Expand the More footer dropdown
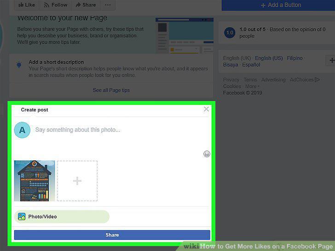 [x=252, y=86]
